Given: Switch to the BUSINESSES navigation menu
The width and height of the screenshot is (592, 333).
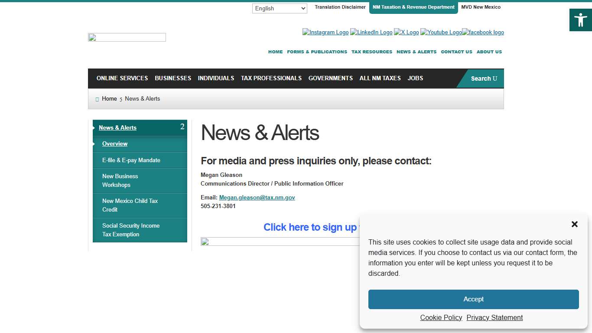Looking at the screenshot, I should point(173,78).
